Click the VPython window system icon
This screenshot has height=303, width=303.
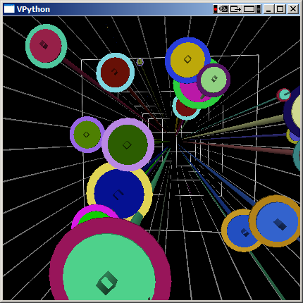(x=9, y=9)
